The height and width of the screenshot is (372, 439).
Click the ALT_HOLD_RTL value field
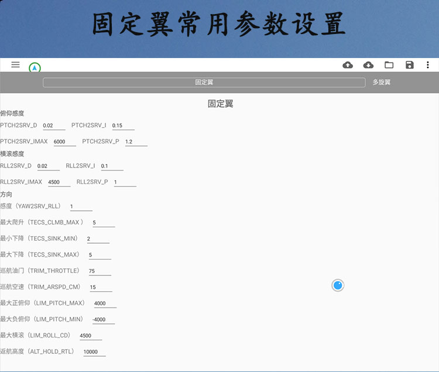coord(94,352)
